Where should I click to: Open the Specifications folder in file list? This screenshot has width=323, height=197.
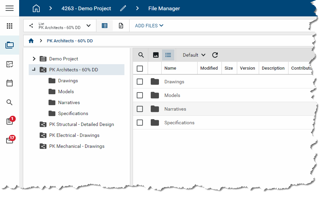pos(179,123)
